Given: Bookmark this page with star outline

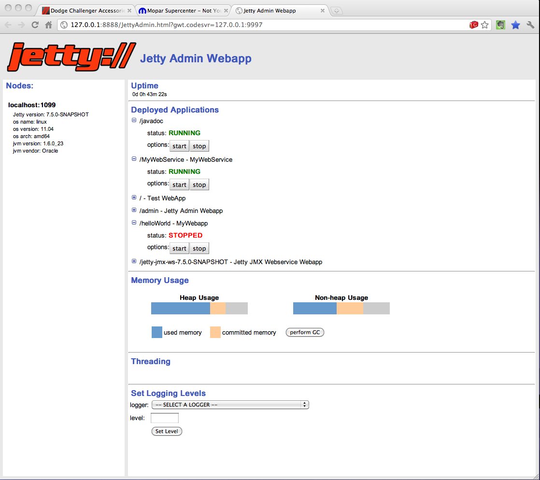Looking at the screenshot, I should pyautogui.click(x=484, y=25).
